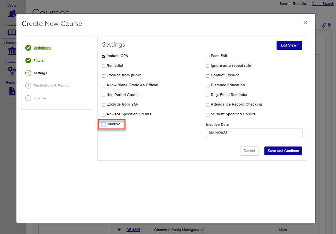Open the Edit View dropdown

pos(289,45)
